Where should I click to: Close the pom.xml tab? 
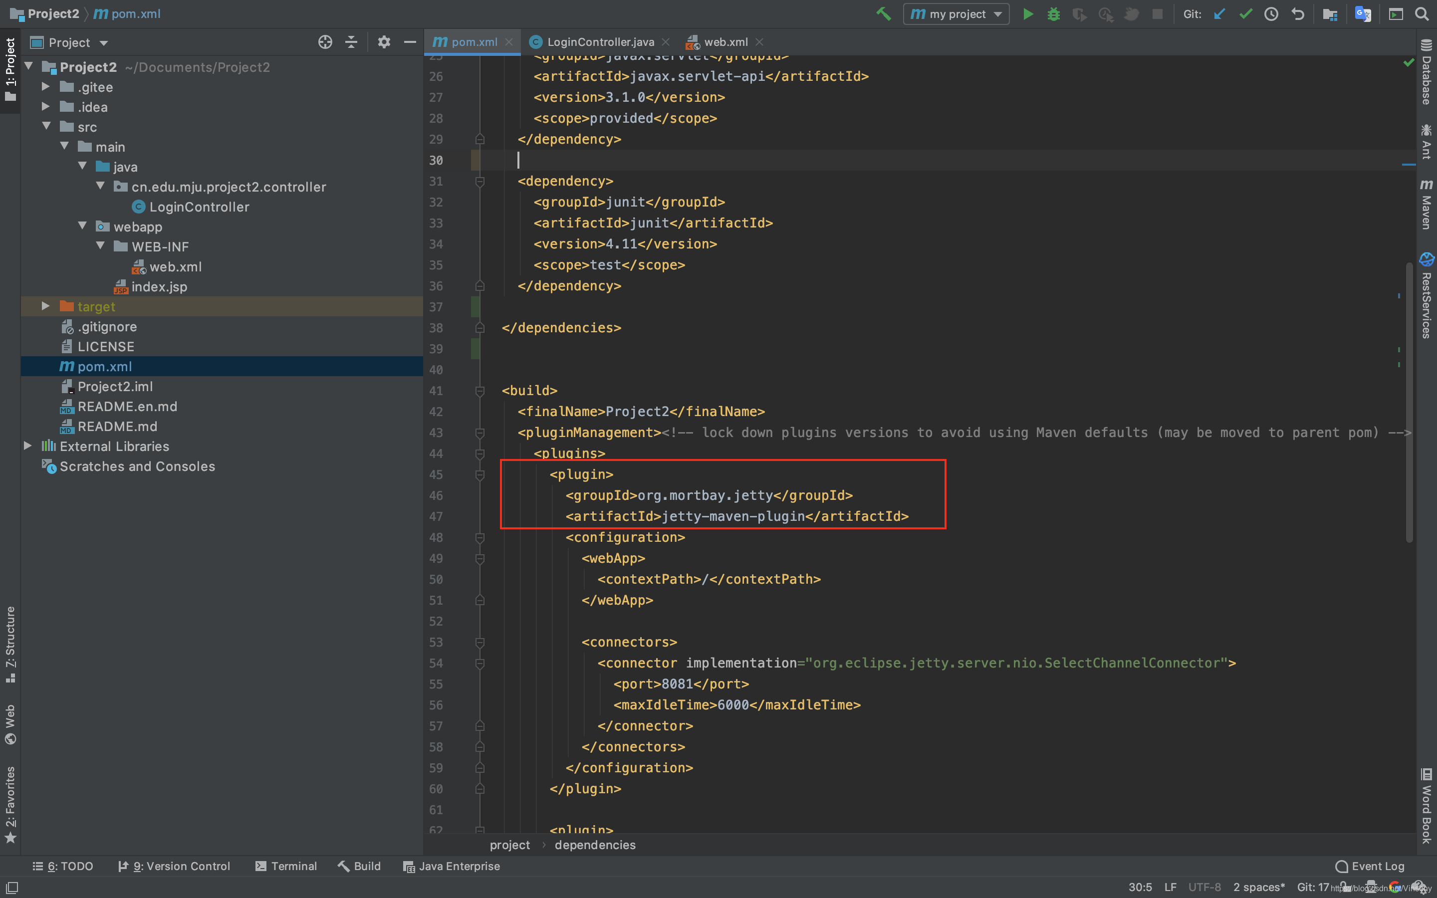[x=509, y=42]
